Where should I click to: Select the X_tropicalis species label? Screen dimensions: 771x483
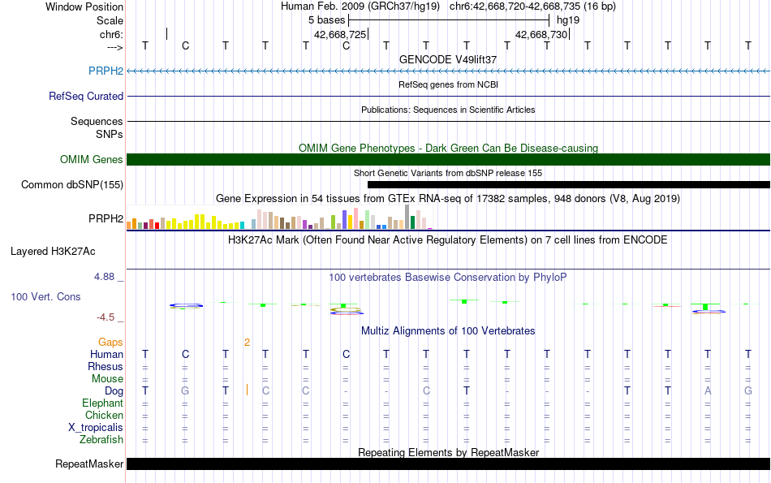pyautogui.click(x=96, y=428)
